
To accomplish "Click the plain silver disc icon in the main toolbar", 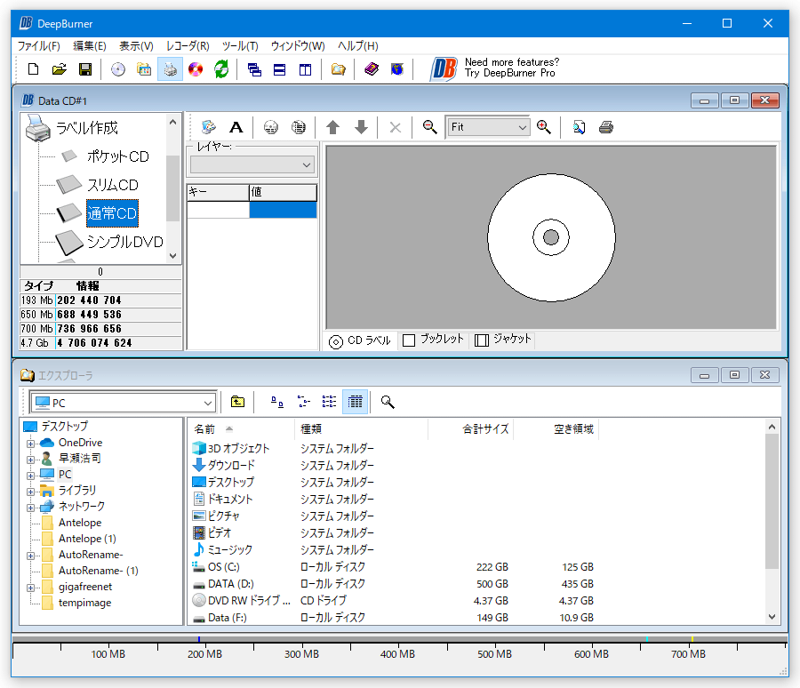I will [x=118, y=69].
